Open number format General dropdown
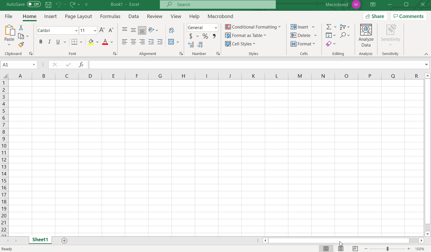The height and width of the screenshot is (252, 431). point(216,28)
